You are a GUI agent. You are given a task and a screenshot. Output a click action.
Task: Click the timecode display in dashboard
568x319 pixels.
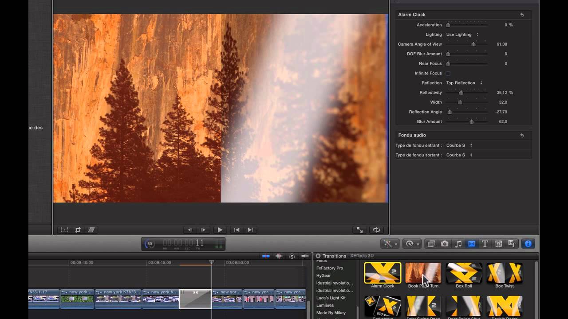[x=183, y=243]
